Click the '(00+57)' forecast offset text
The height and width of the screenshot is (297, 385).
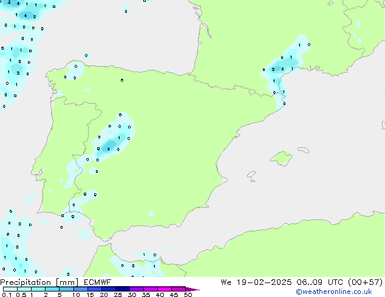coord(366,282)
